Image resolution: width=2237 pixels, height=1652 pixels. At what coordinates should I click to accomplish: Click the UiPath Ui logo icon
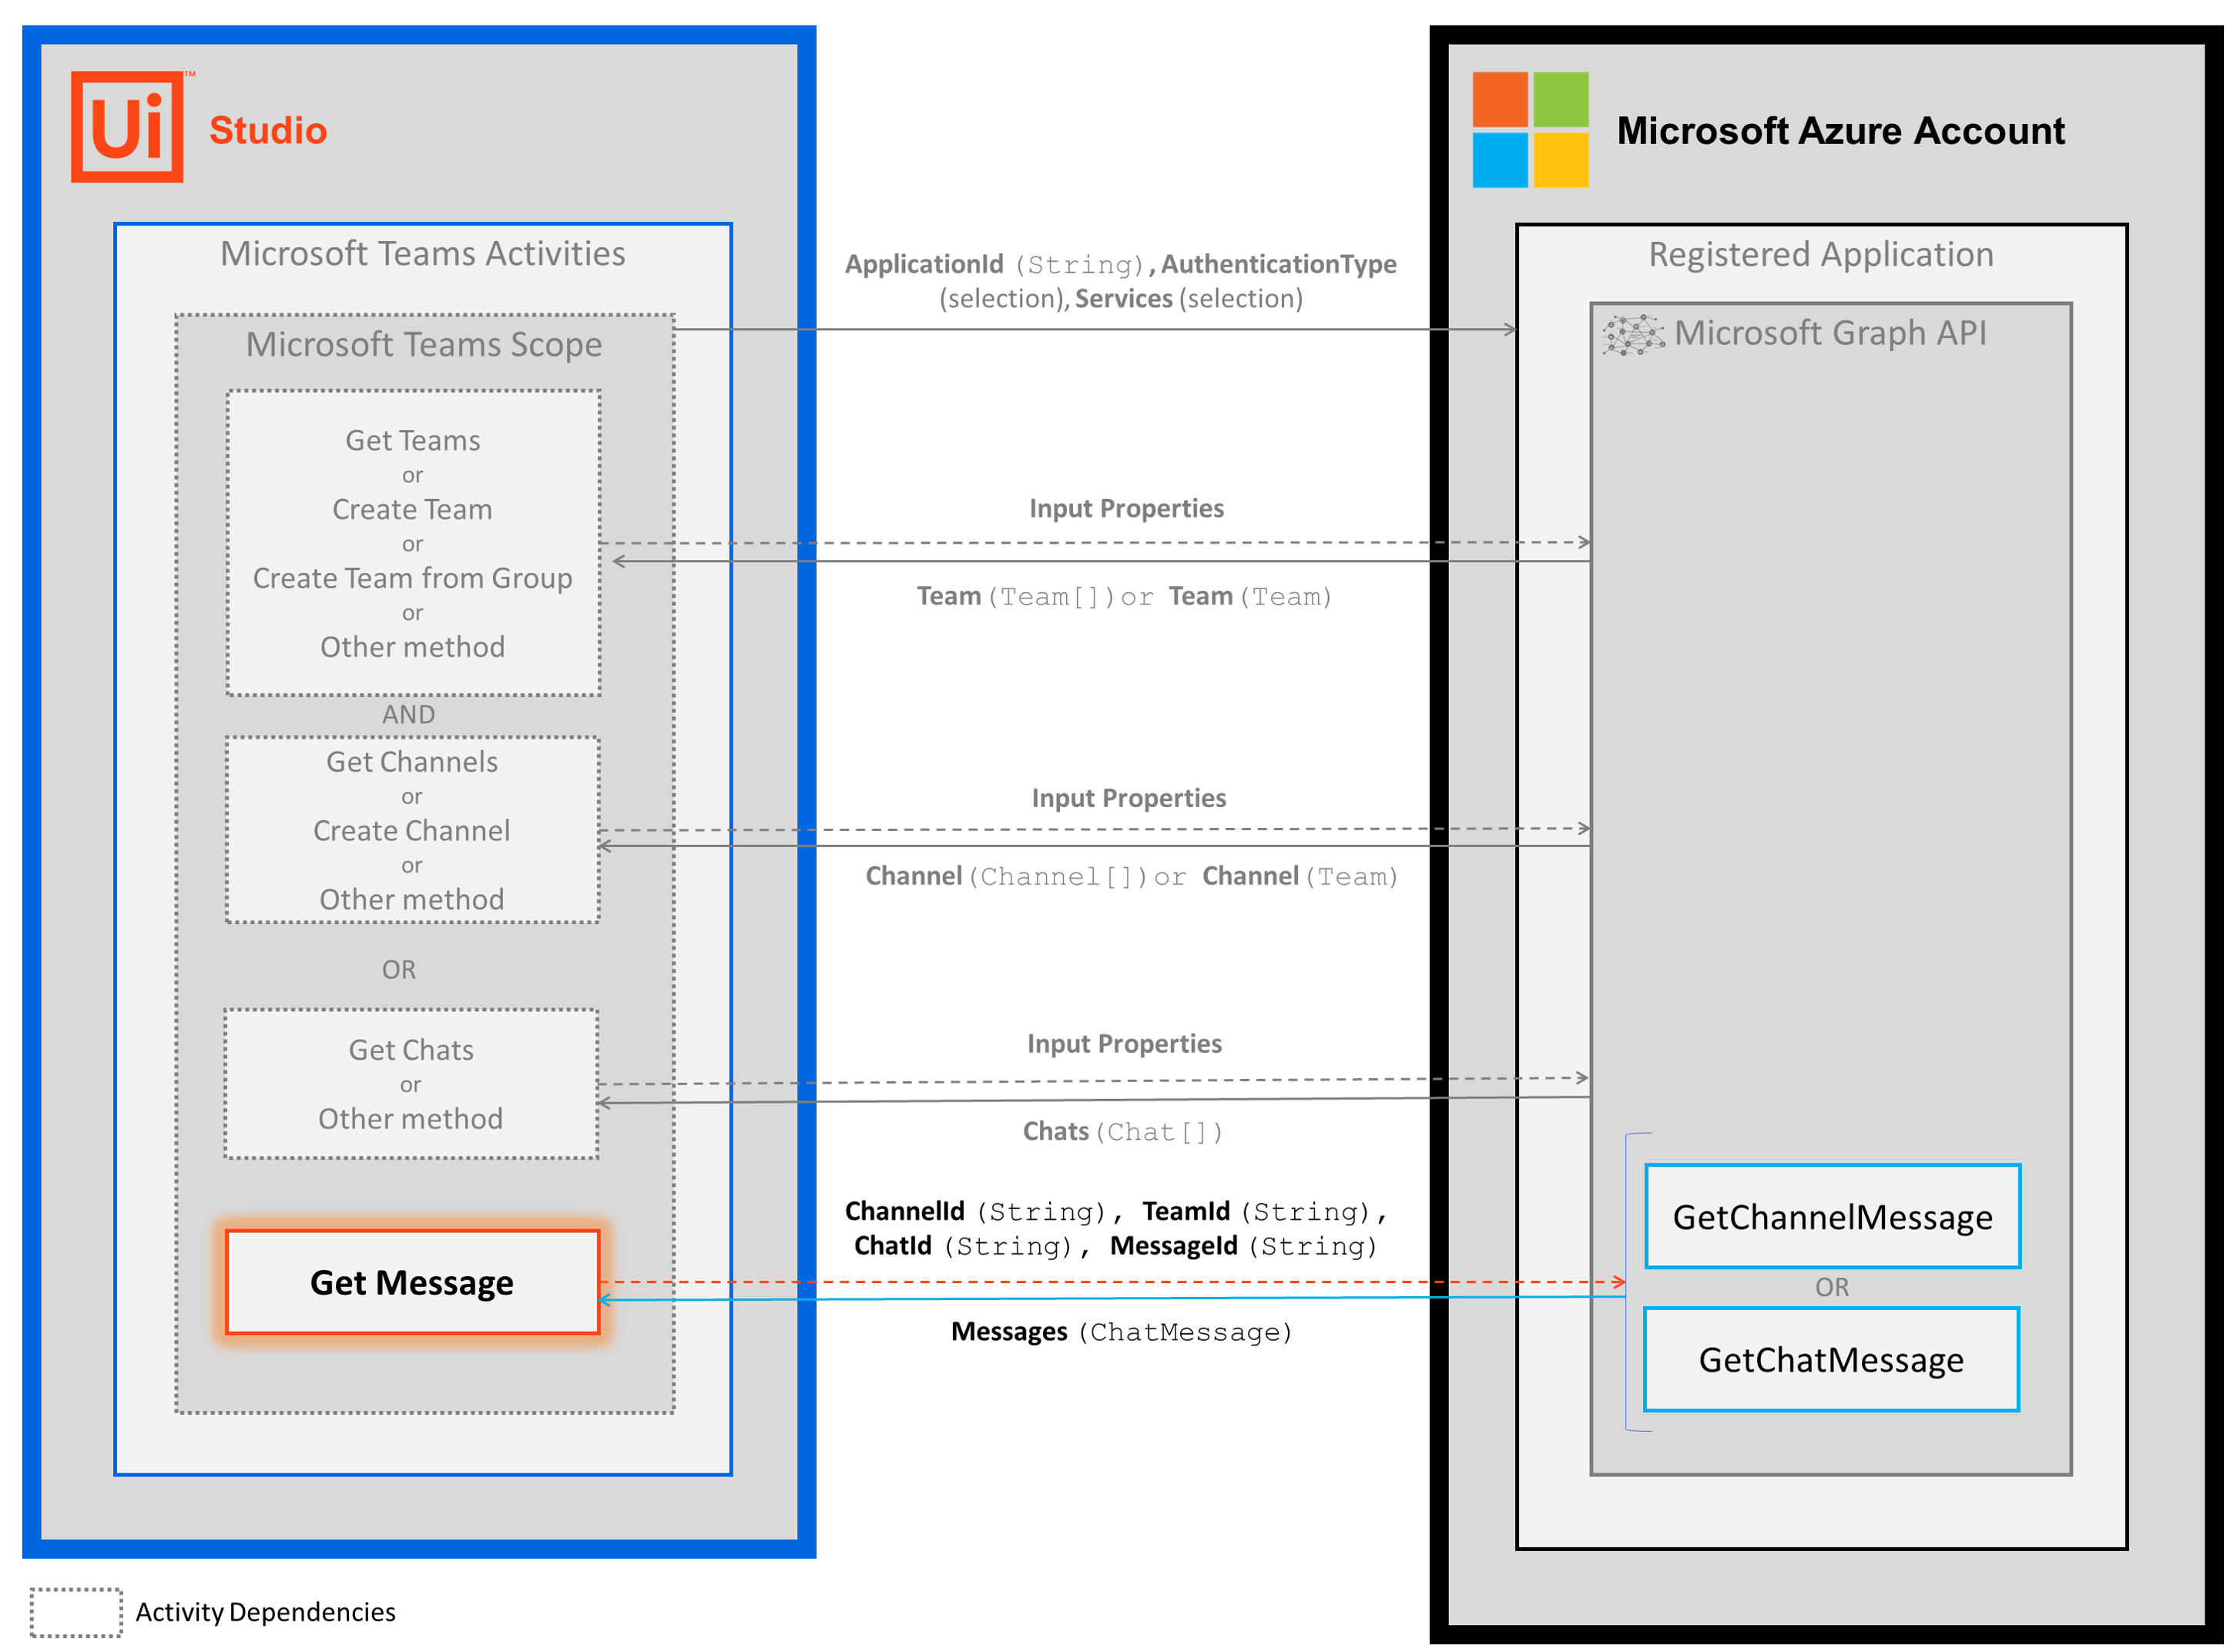[127, 127]
